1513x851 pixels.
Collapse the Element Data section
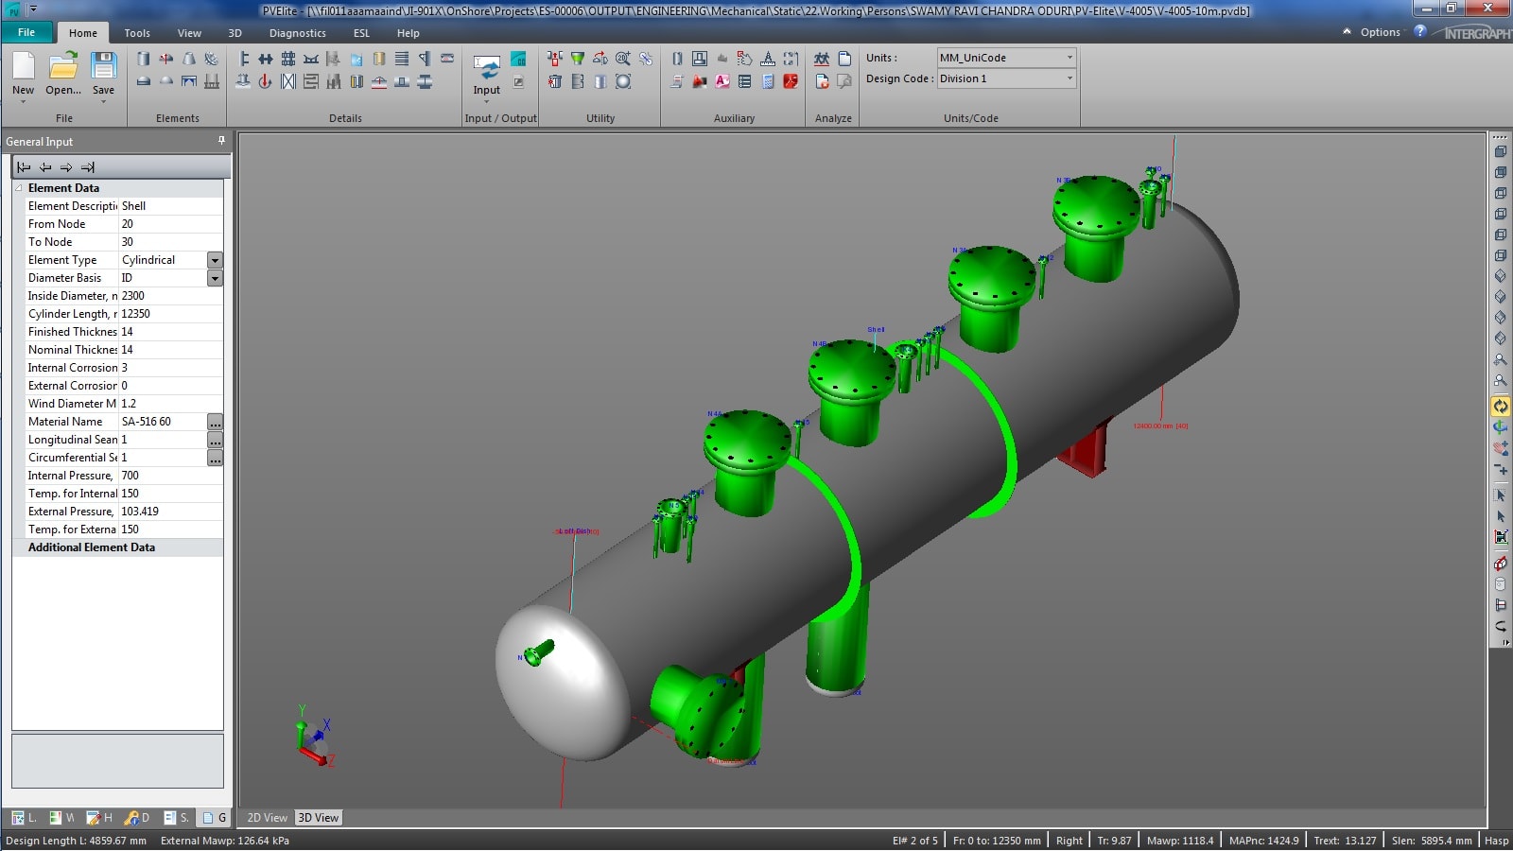19,188
